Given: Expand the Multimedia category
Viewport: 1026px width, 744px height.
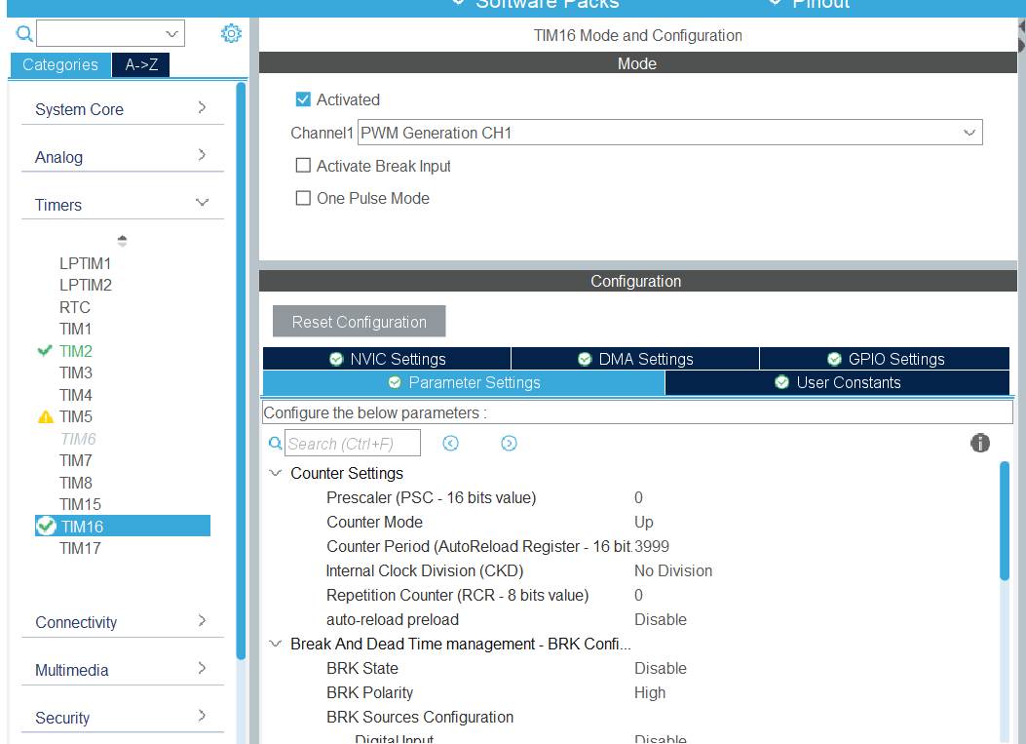Looking at the screenshot, I should [x=123, y=669].
